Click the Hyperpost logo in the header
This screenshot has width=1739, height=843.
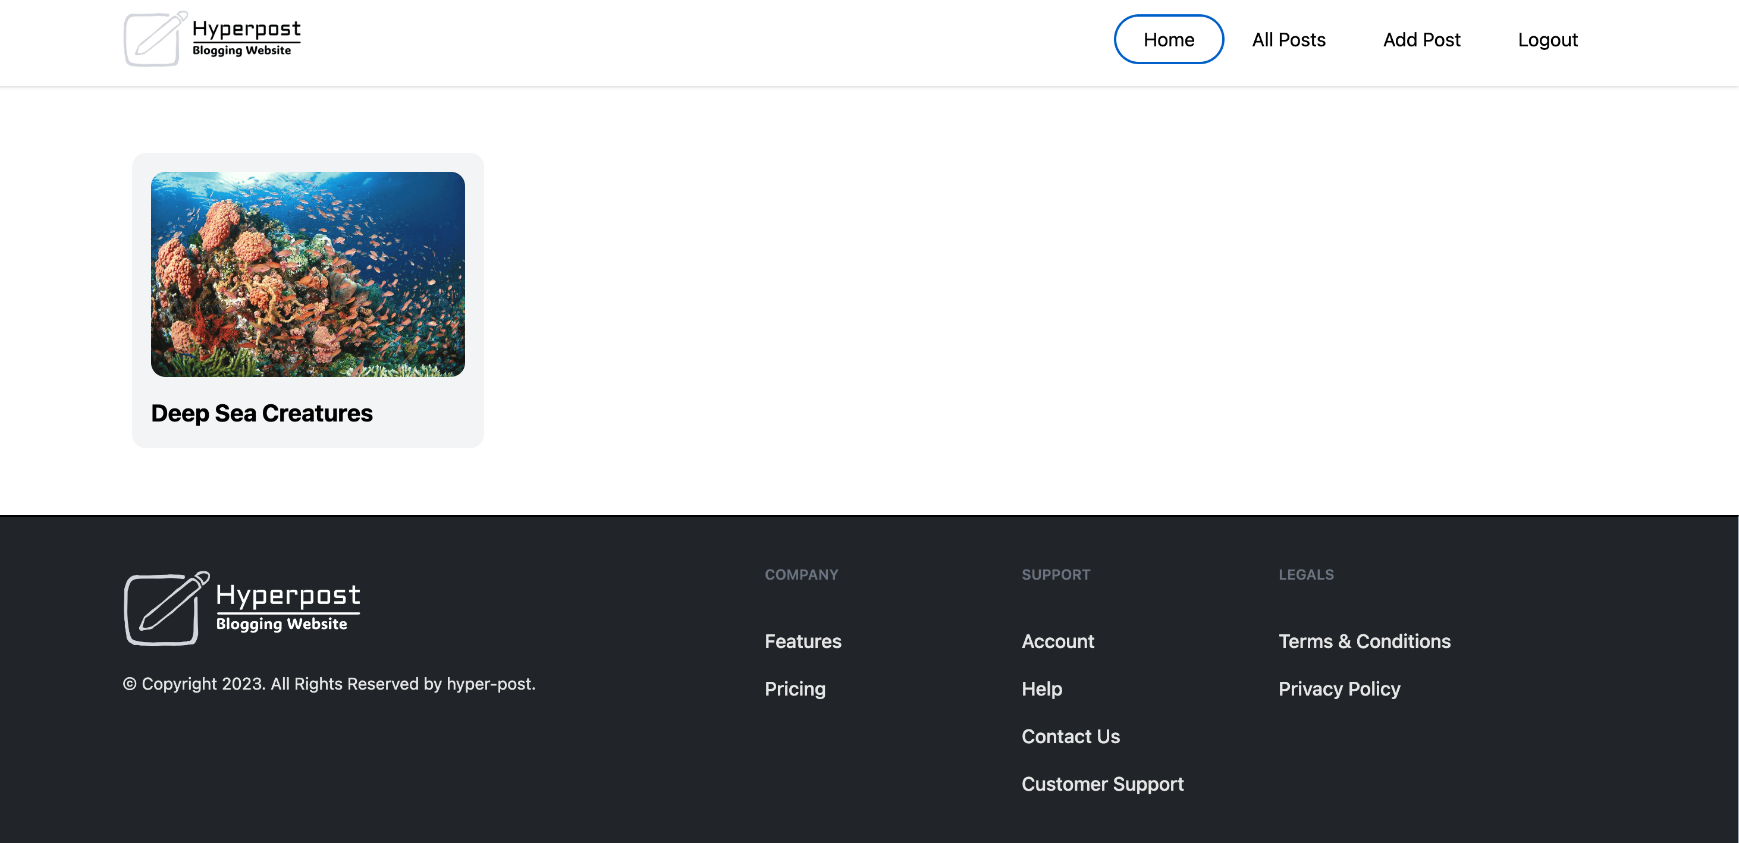click(x=213, y=39)
